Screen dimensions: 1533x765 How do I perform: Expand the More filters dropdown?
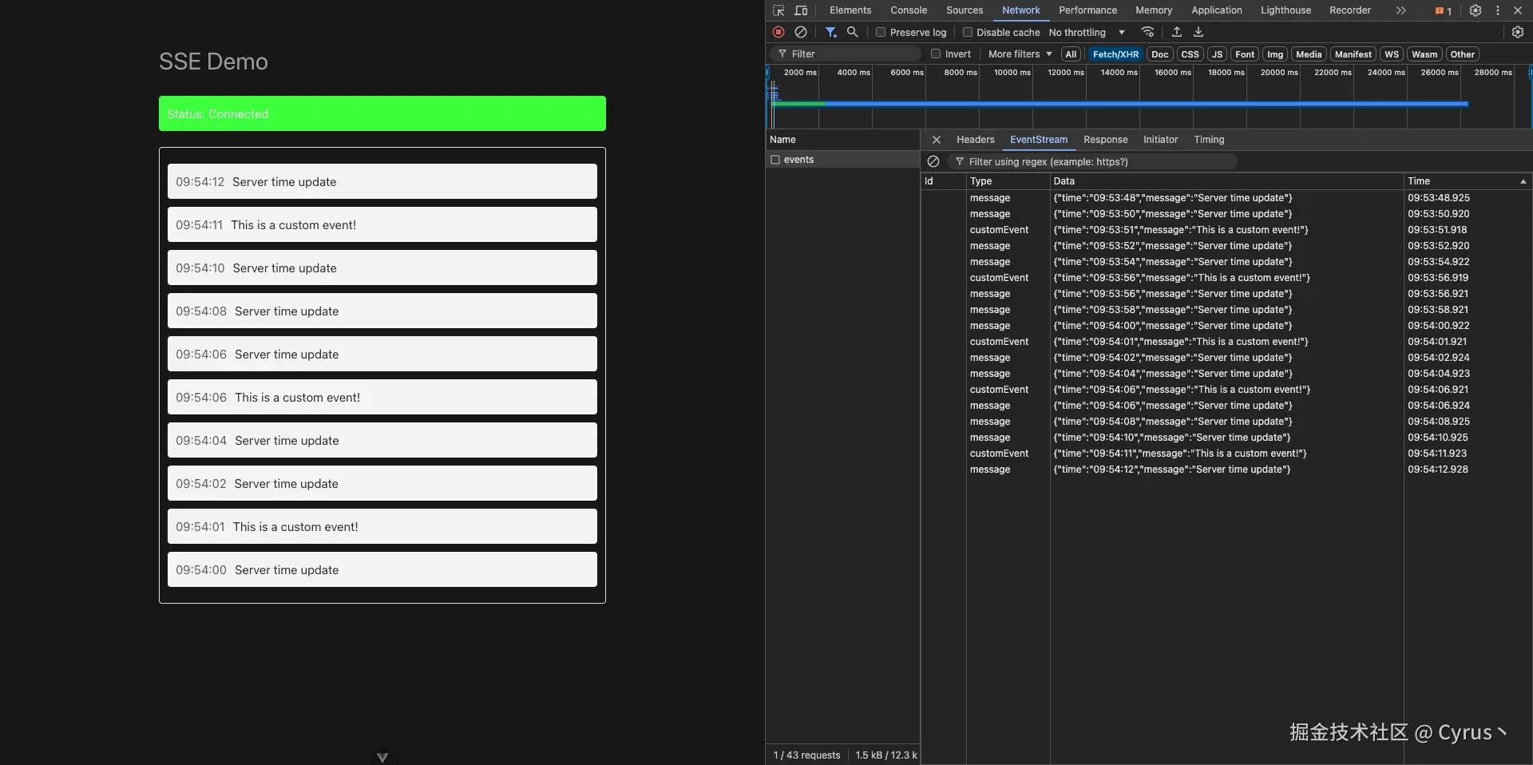click(1020, 54)
